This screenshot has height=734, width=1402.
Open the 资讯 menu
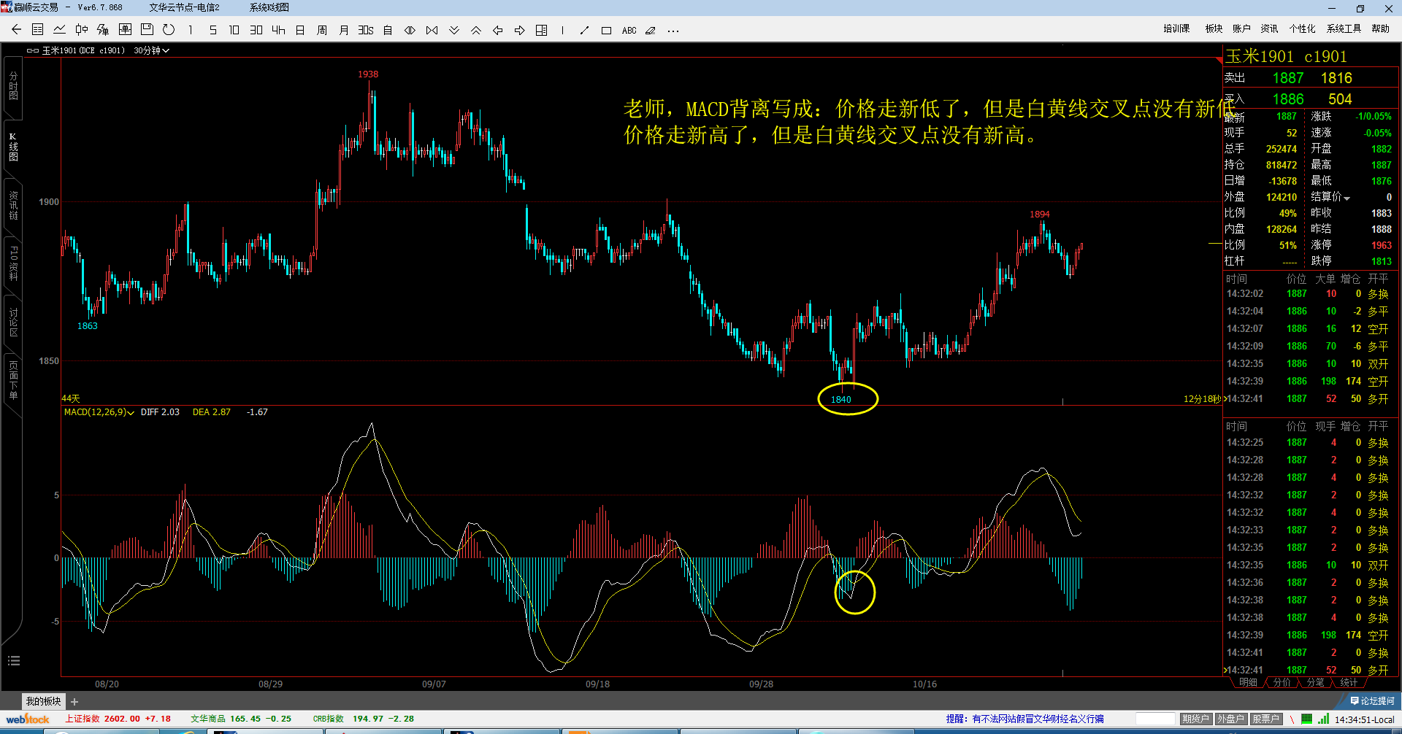point(1269,28)
